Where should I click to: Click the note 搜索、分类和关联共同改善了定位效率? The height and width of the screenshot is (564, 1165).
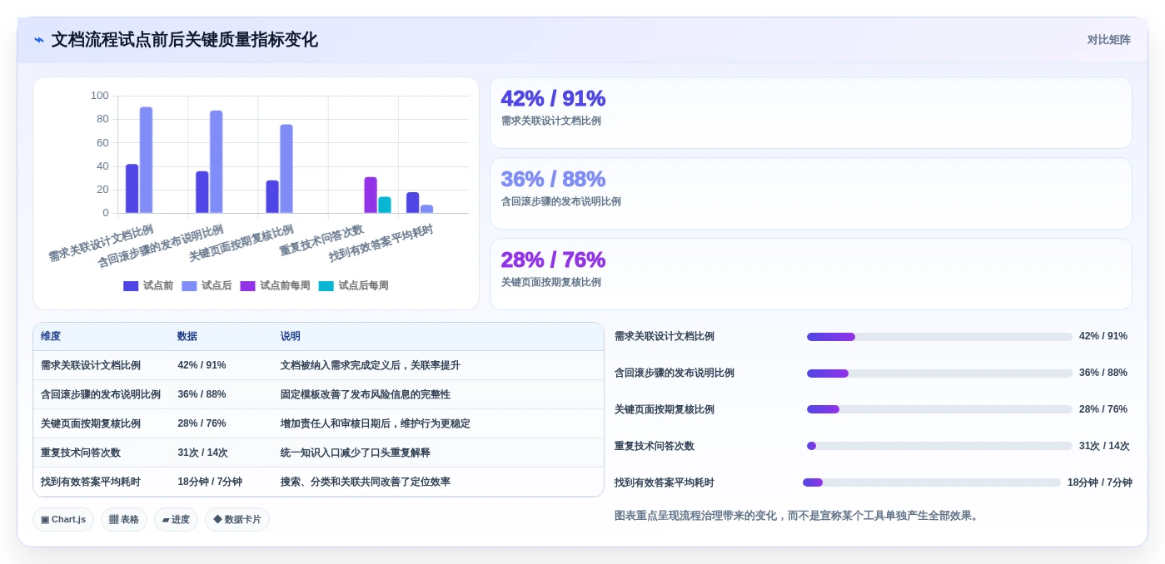click(x=366, y=482)
